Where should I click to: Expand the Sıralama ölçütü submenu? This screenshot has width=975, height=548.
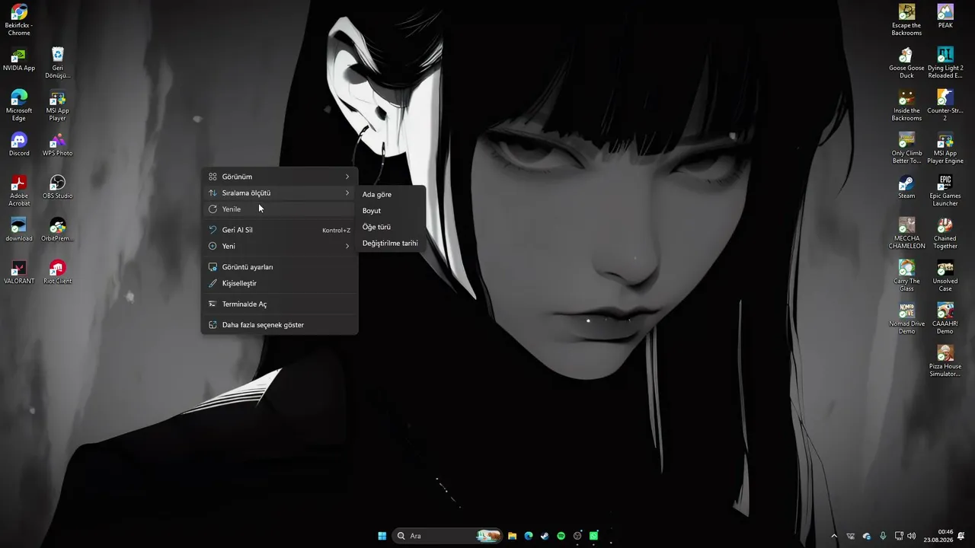tap(280, 193)
